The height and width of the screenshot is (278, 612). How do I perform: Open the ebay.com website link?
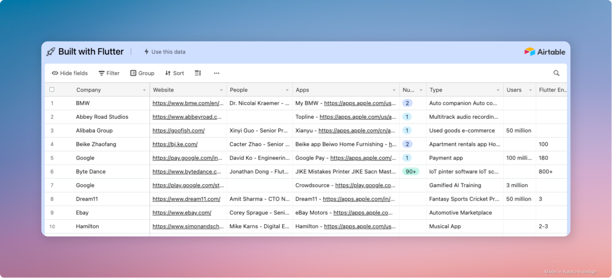[x=182, y=213]
